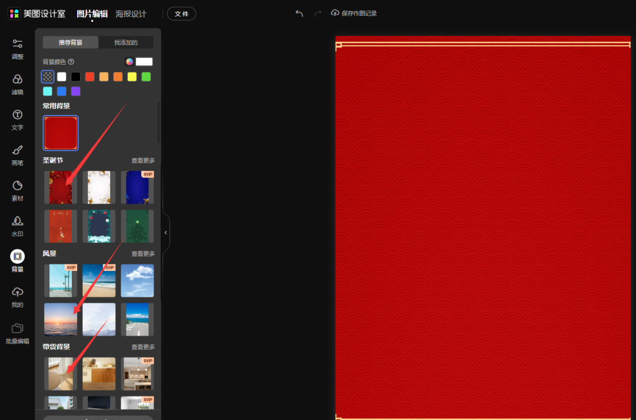This screenshot has width=636, height=420.
Task: Open 批量编辑 batch edit
Action: [18, 333]
